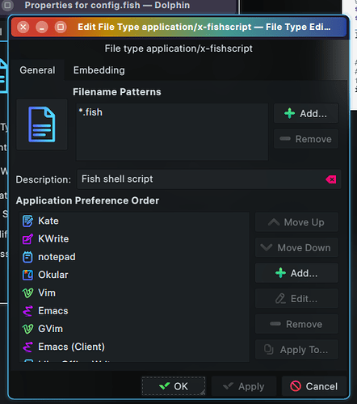Click into the Description text field
This screenshot has width=357, height=404.
tap(200, 179)
